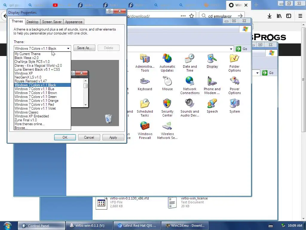Choose ChaNinja Style RC5 v1.0 theme
The height and width of the screenshot is (230, 306).
42,62
